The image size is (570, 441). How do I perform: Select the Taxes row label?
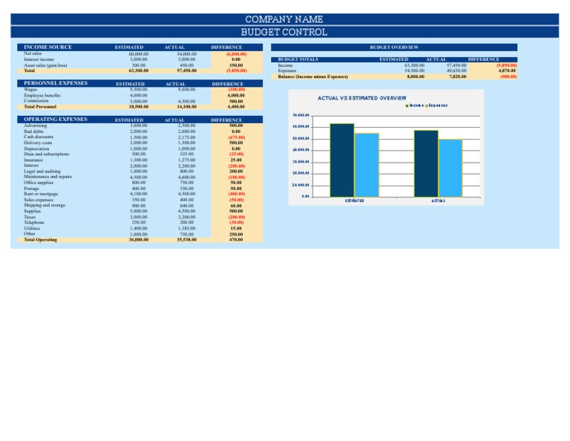tap(30, 217)
